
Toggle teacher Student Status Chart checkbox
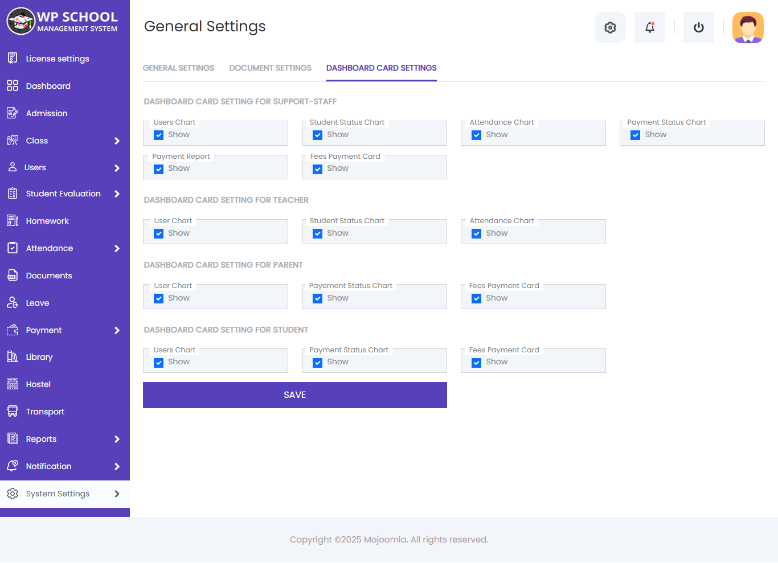[318, 234]
